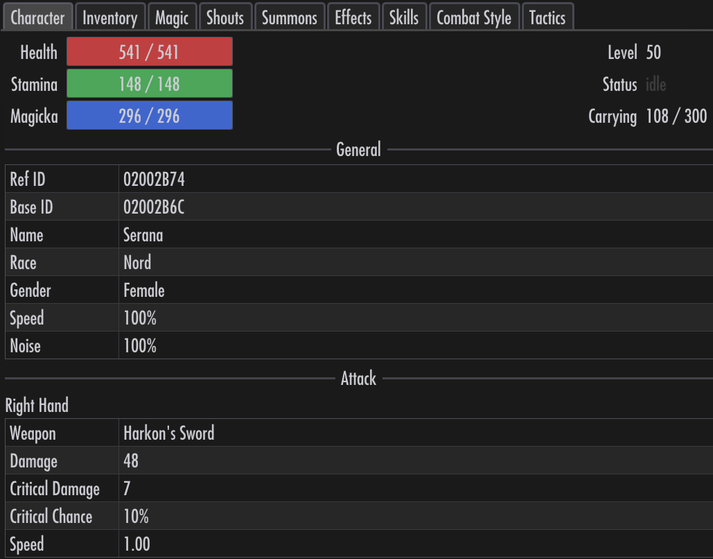Click the Race row showing Nord
Viewport: 713px width, 559px height.
pyautogui.click(x=359, y=263)
